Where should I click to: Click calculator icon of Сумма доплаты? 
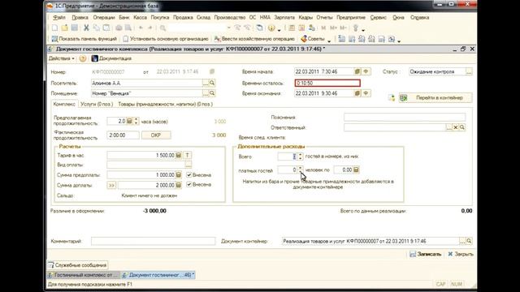click(x=179, y=185)
